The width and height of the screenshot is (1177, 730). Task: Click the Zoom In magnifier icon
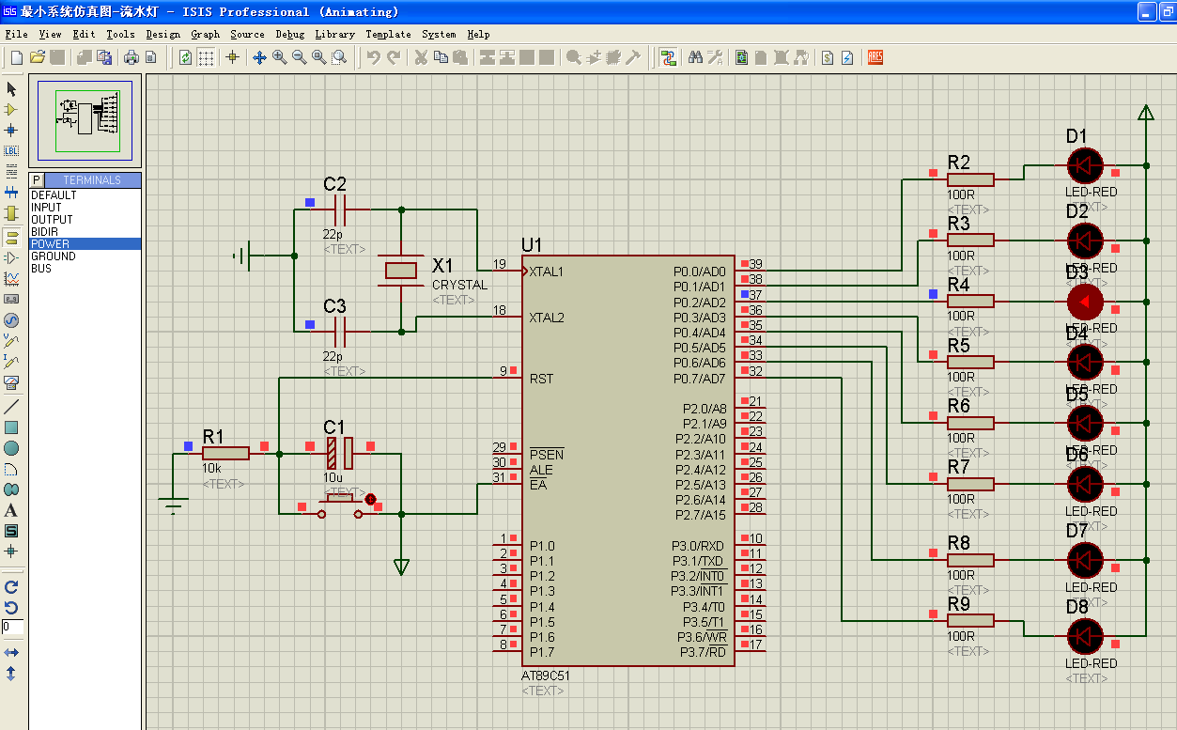pyautogui.click(x=280, y=57)
